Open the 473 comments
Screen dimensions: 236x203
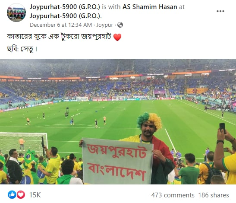click(173, 195)
